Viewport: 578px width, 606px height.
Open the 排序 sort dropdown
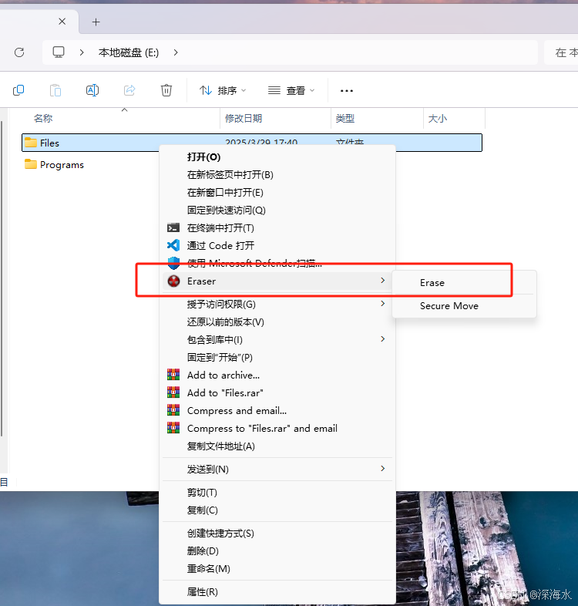point(223,90)
